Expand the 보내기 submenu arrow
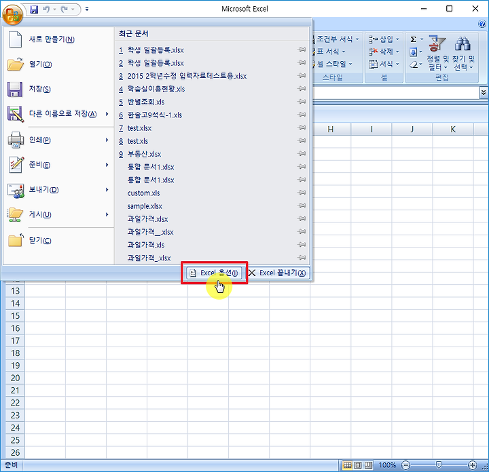489x472 pixels. (x=107, y=190)
